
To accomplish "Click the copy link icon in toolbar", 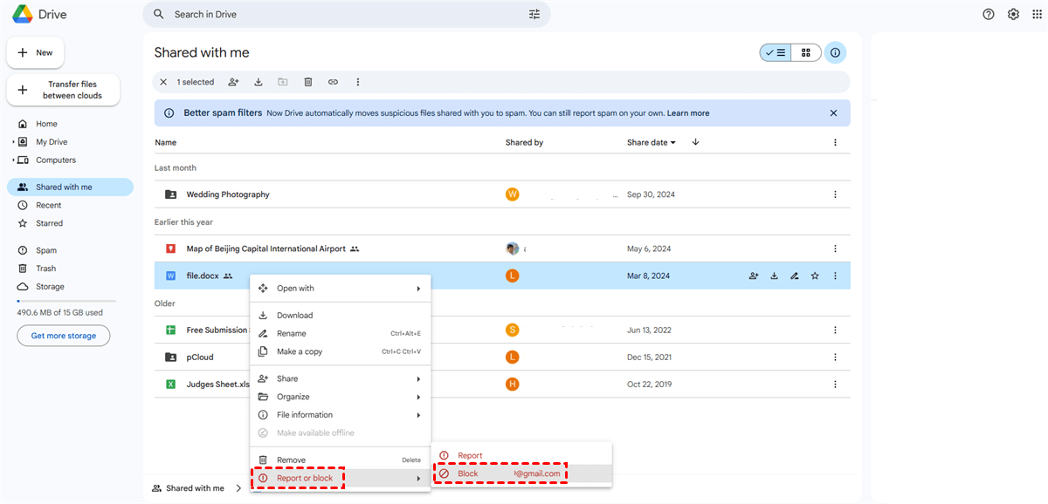I will pos(333,82).
